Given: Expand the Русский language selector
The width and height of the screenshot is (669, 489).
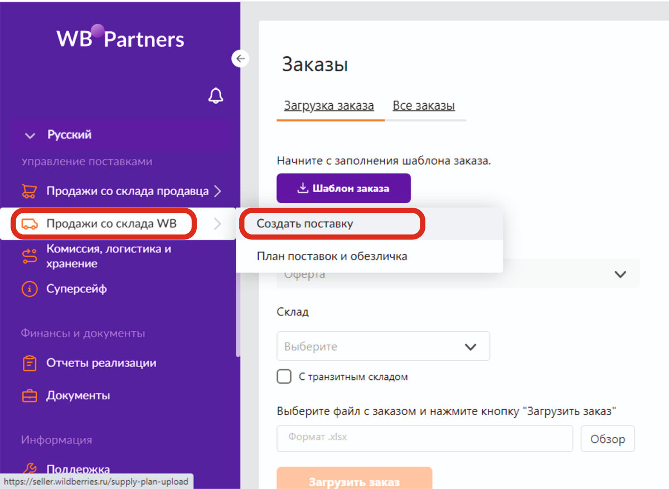Looking at the screenshot, I should click(120, 135).
